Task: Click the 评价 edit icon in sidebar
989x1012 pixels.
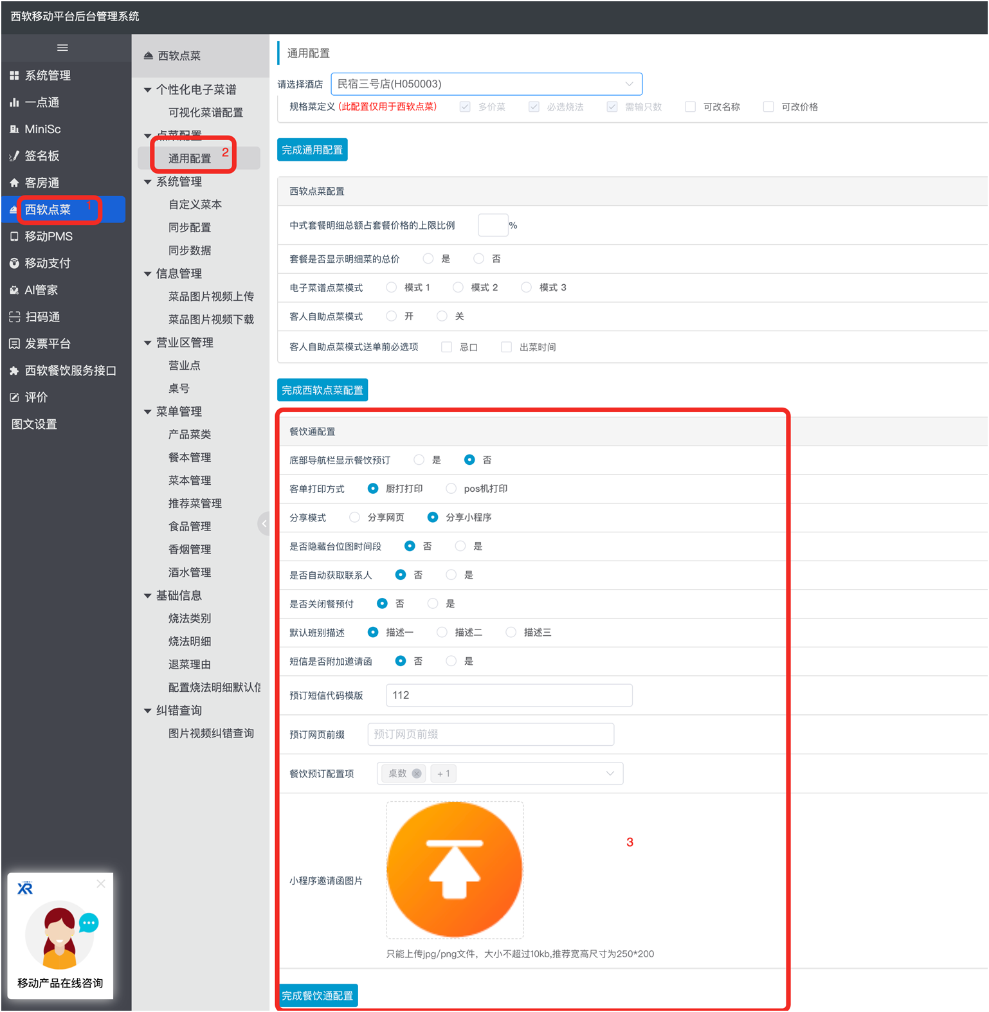Action: pos(14,397)
